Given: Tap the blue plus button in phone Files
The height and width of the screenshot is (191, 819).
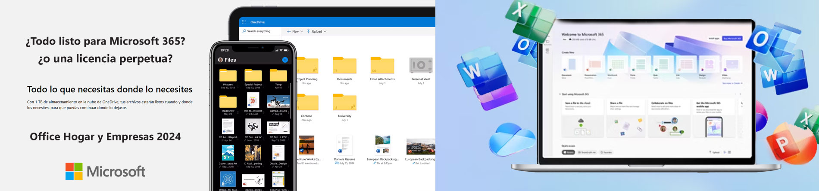Looking at the screenshot, I should pyautogui.click(x=285, y=60).
